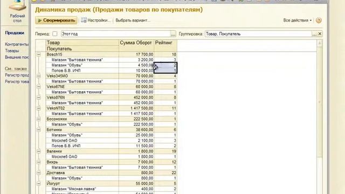Collapse the Bosch15 group
This screenshot has height=194, width=345.
(x=39, y=54)
